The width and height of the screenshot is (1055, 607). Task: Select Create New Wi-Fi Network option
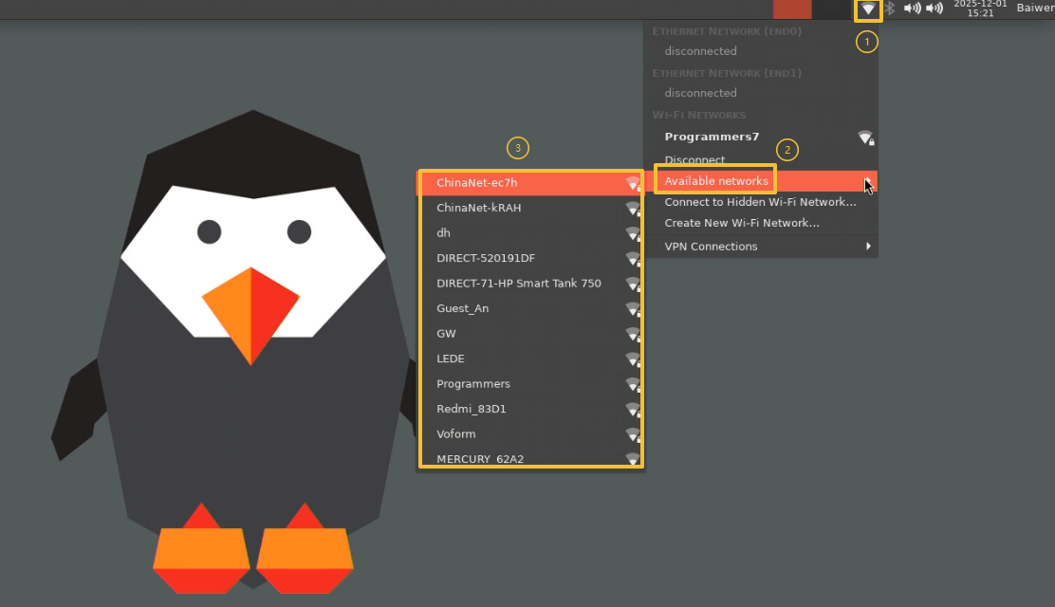pos(742,223)
